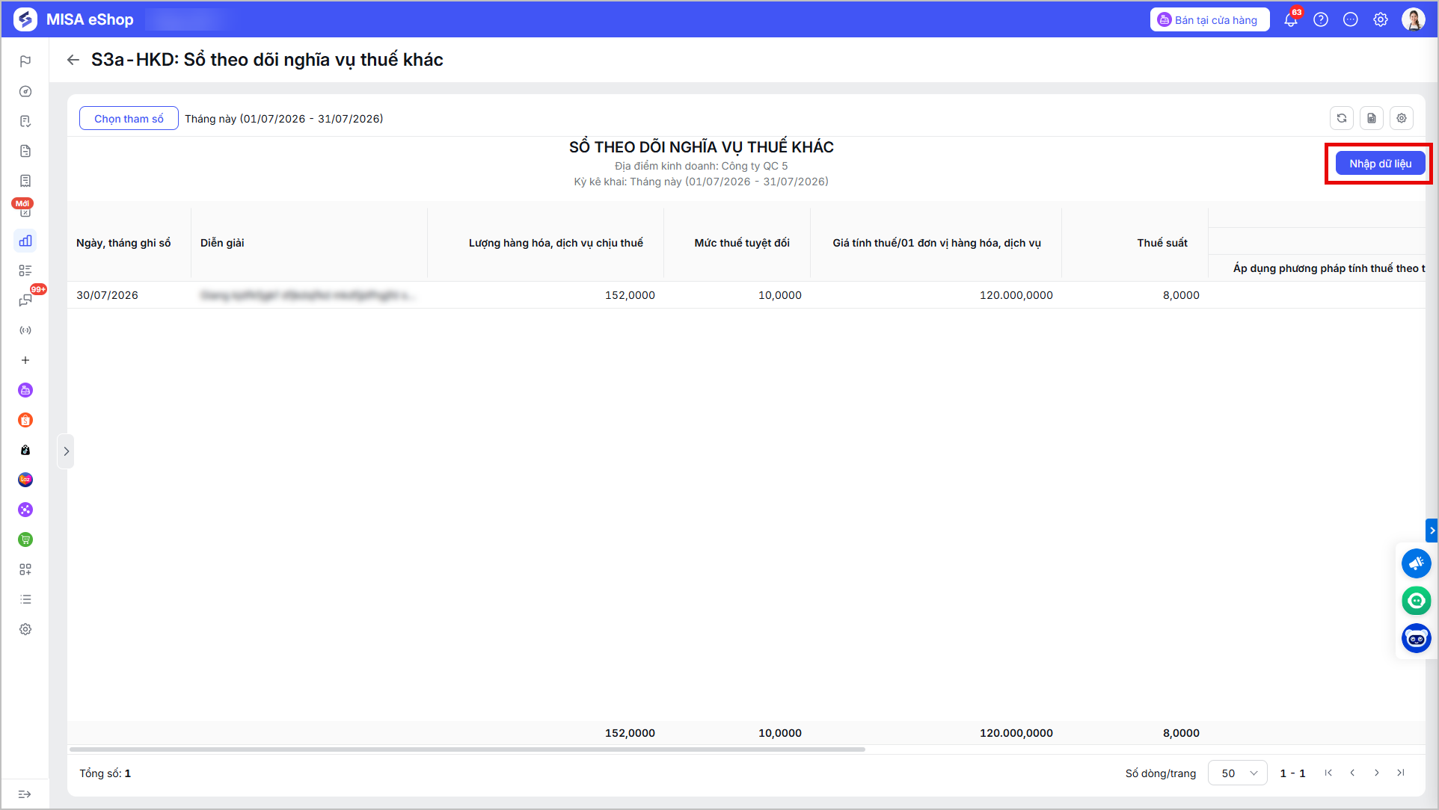Click the horizontal table scrollbar

[x=467, y=749]
